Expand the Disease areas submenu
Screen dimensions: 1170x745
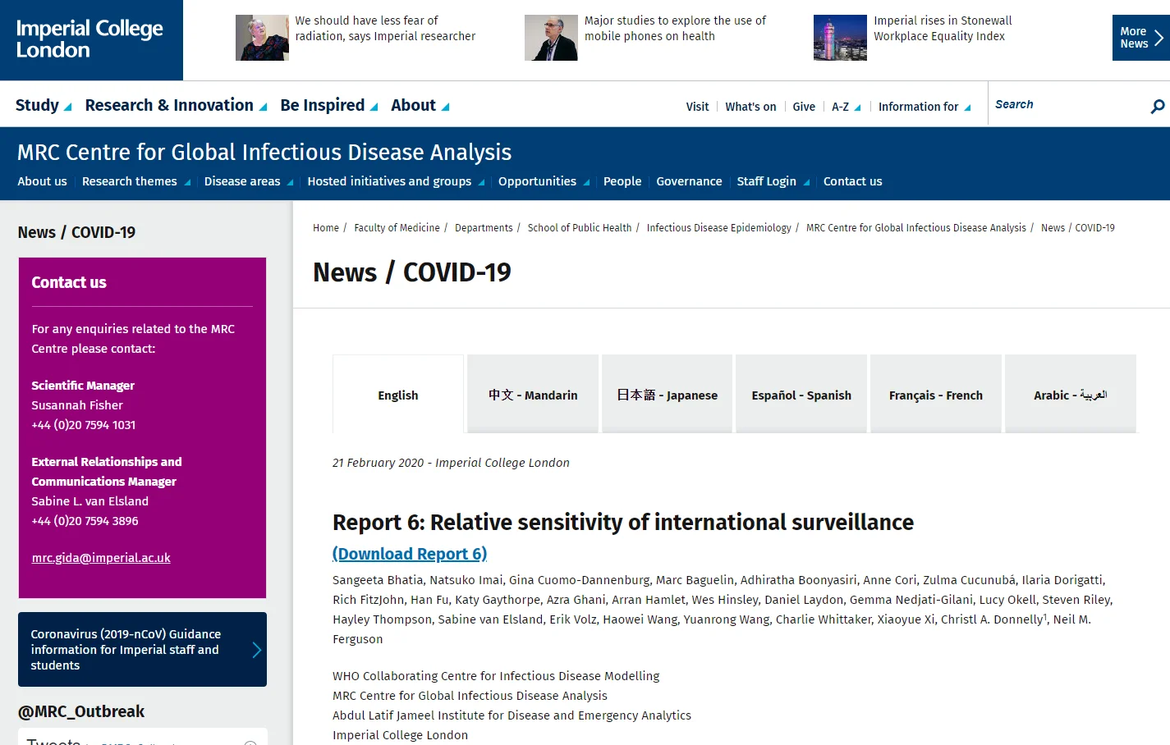pos(249,181)
